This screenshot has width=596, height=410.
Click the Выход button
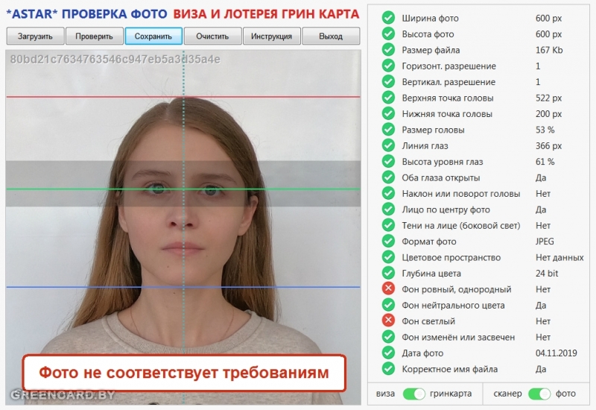pos(331,36)
